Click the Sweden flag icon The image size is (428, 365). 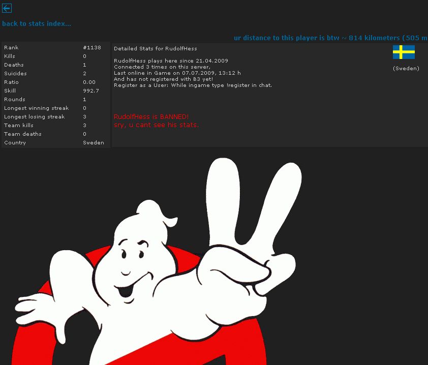tap(404, 52)
